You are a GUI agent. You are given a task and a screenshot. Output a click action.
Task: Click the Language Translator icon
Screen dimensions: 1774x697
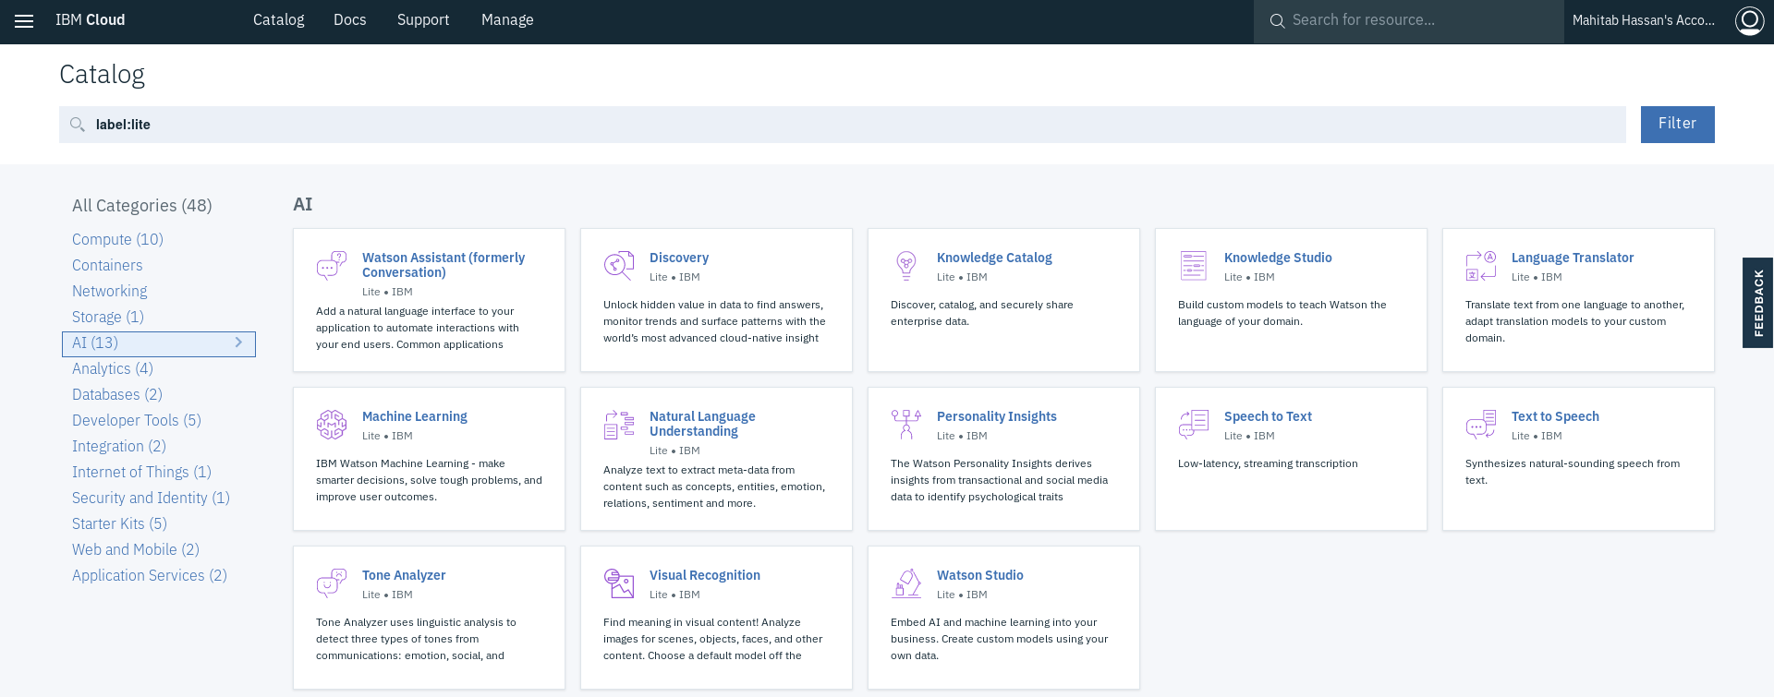coord(1481,266)
